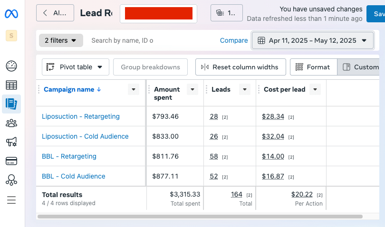This screenshot has height=227, width=385.
Task: Open the BBL - Retargeting campaign
Action: pyautogui.click(x=69, y=156)
